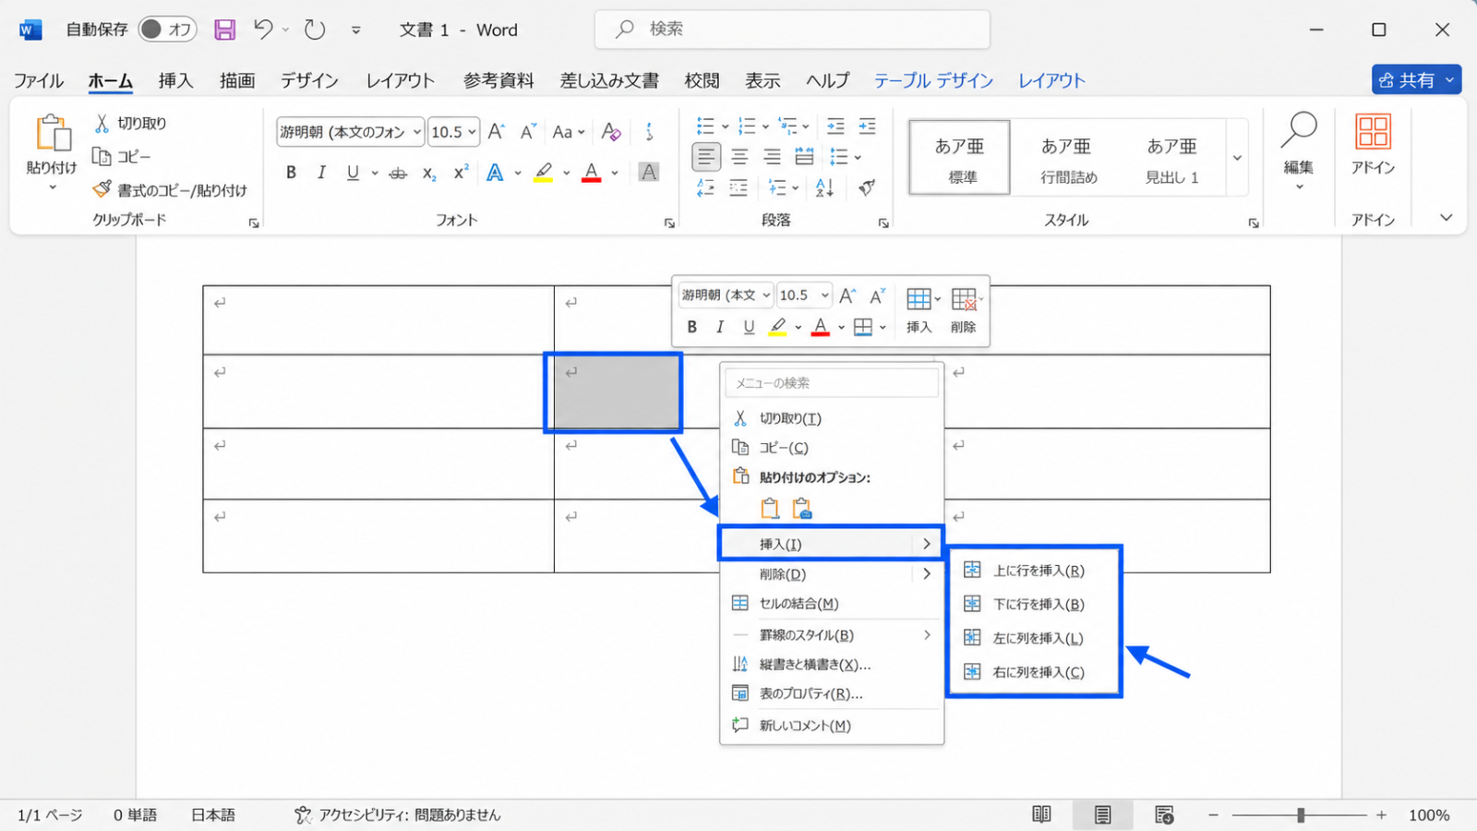The image size is (1477, 831).
Task: Click the 検索 search box
Action: coord(792,30)
